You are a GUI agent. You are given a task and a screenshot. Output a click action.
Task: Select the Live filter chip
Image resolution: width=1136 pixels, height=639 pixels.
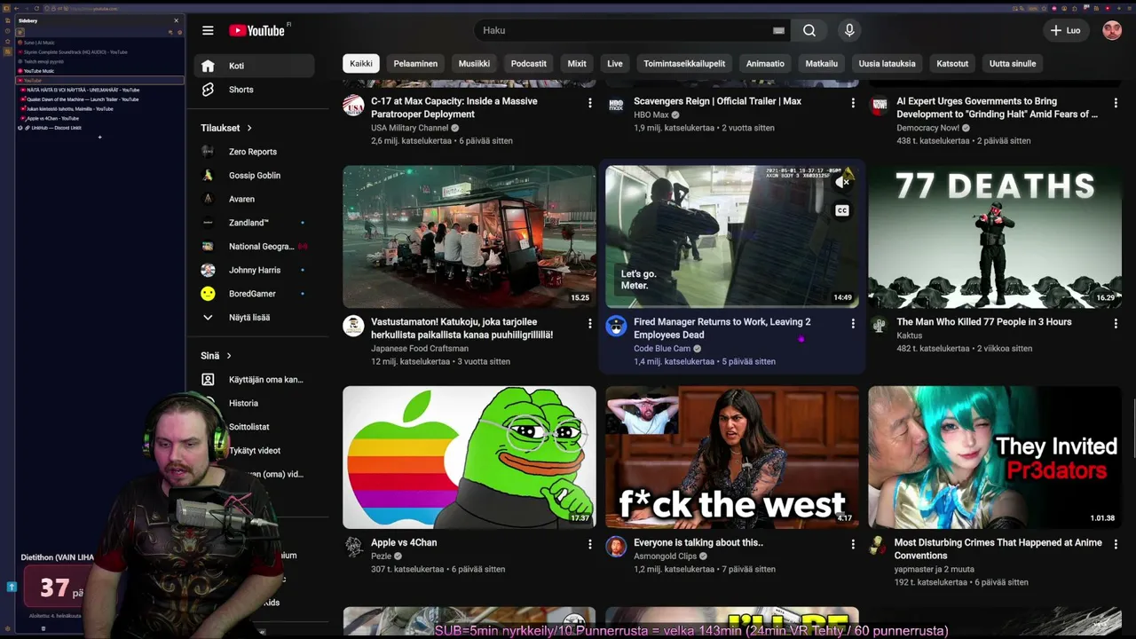click(x=615, y=64)
